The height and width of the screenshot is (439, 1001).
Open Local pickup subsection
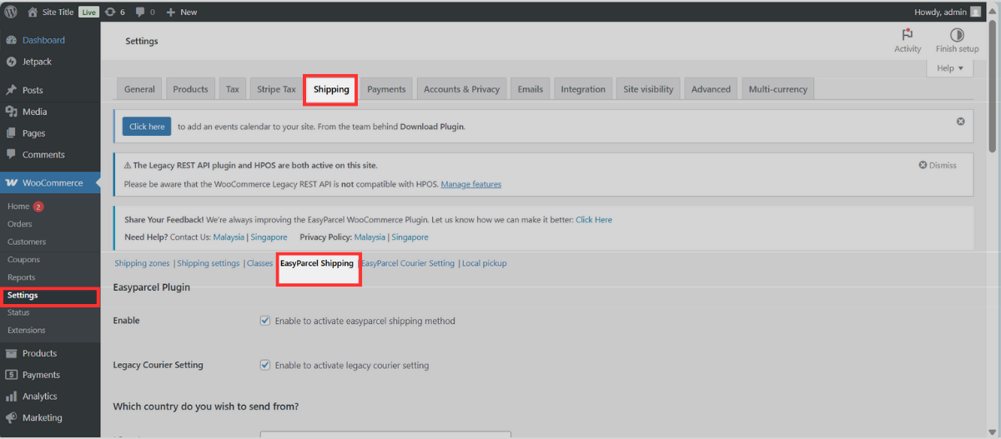[x=484, y=263]
